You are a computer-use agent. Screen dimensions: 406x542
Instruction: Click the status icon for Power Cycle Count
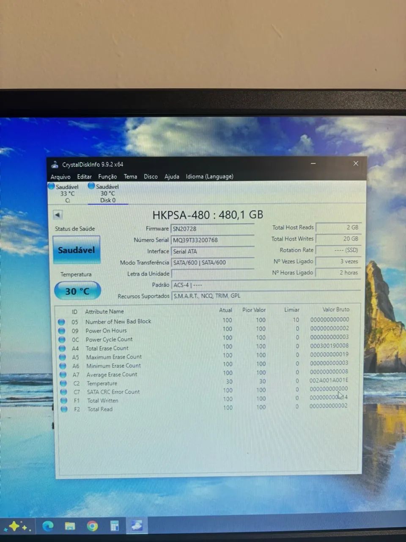point(62,340)
